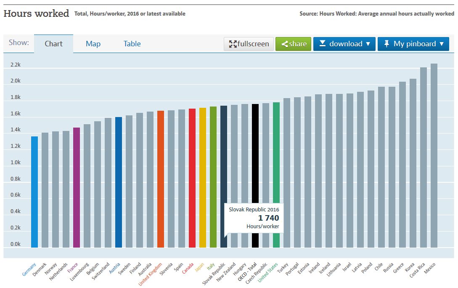Click the red Canada bar
Viewport: 458px width, 288px height.
pyautogui.click(x=192, y=178)
